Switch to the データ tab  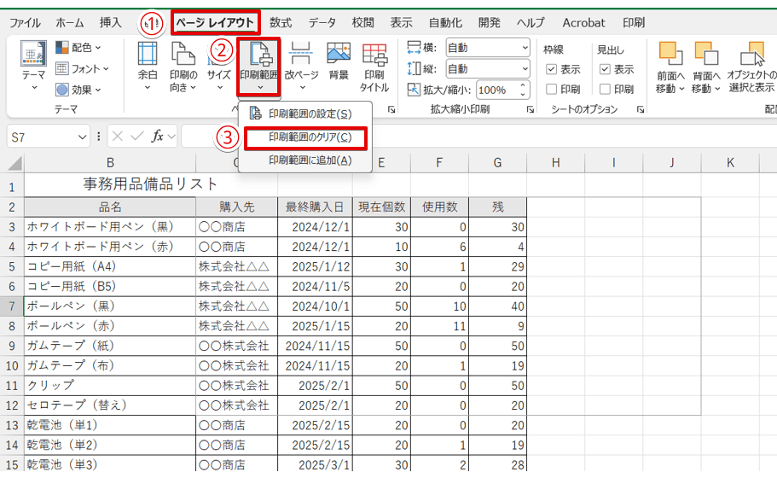322,23
